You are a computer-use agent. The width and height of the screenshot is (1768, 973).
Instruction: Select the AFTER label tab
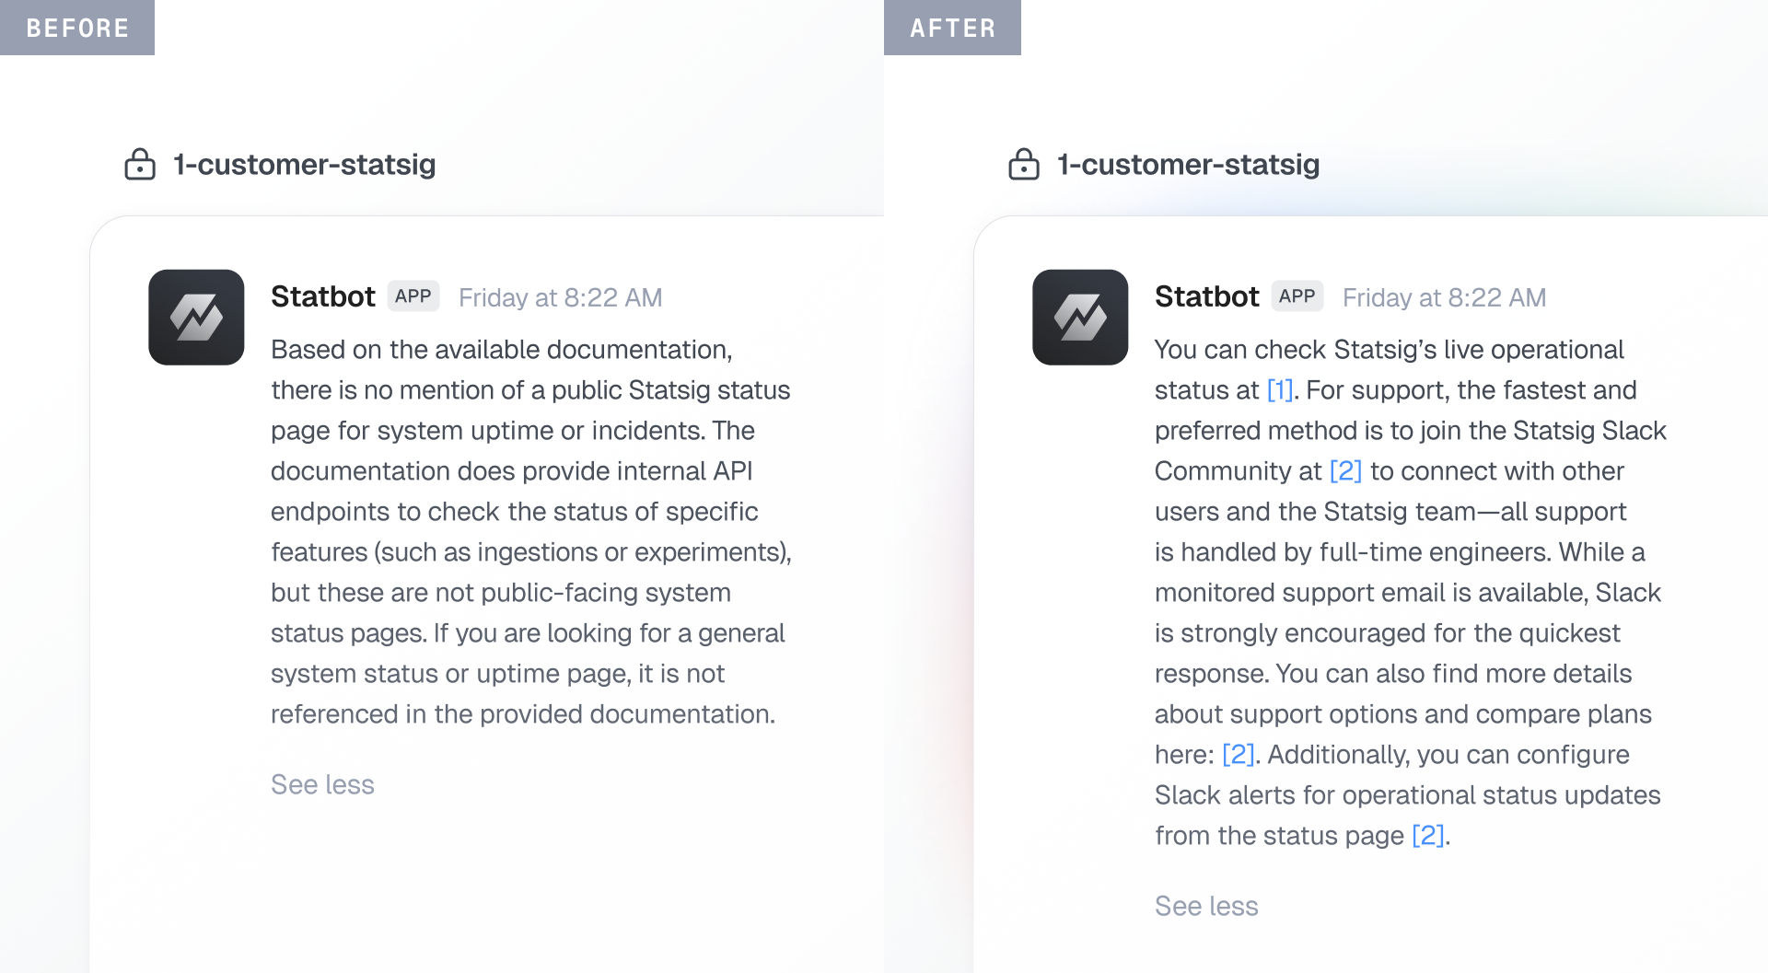952,28
